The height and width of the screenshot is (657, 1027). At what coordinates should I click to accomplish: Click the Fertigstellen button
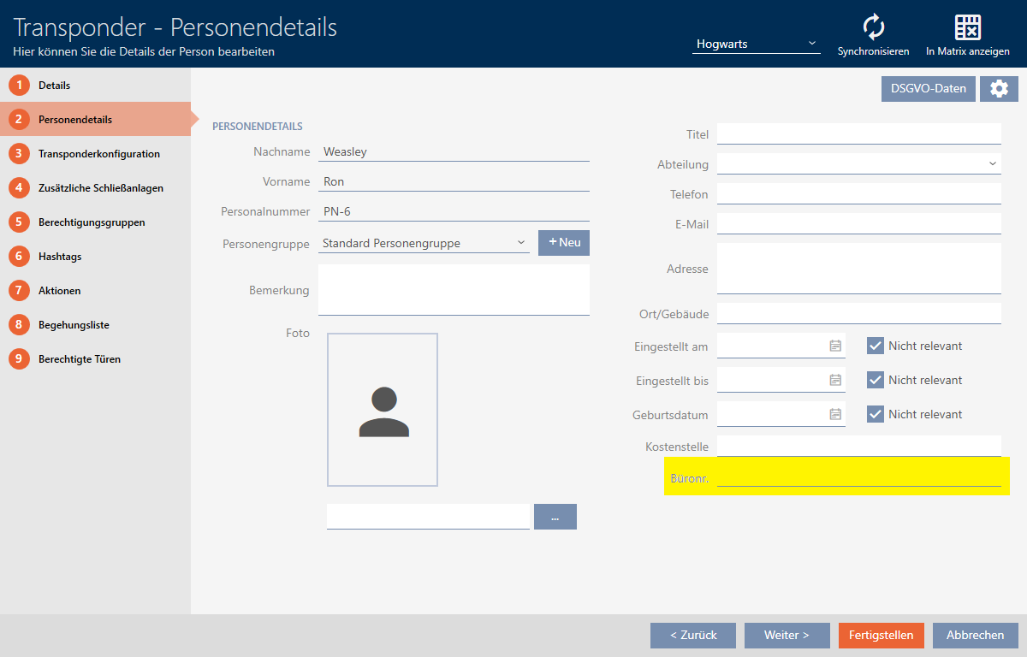tap(881, 635)
